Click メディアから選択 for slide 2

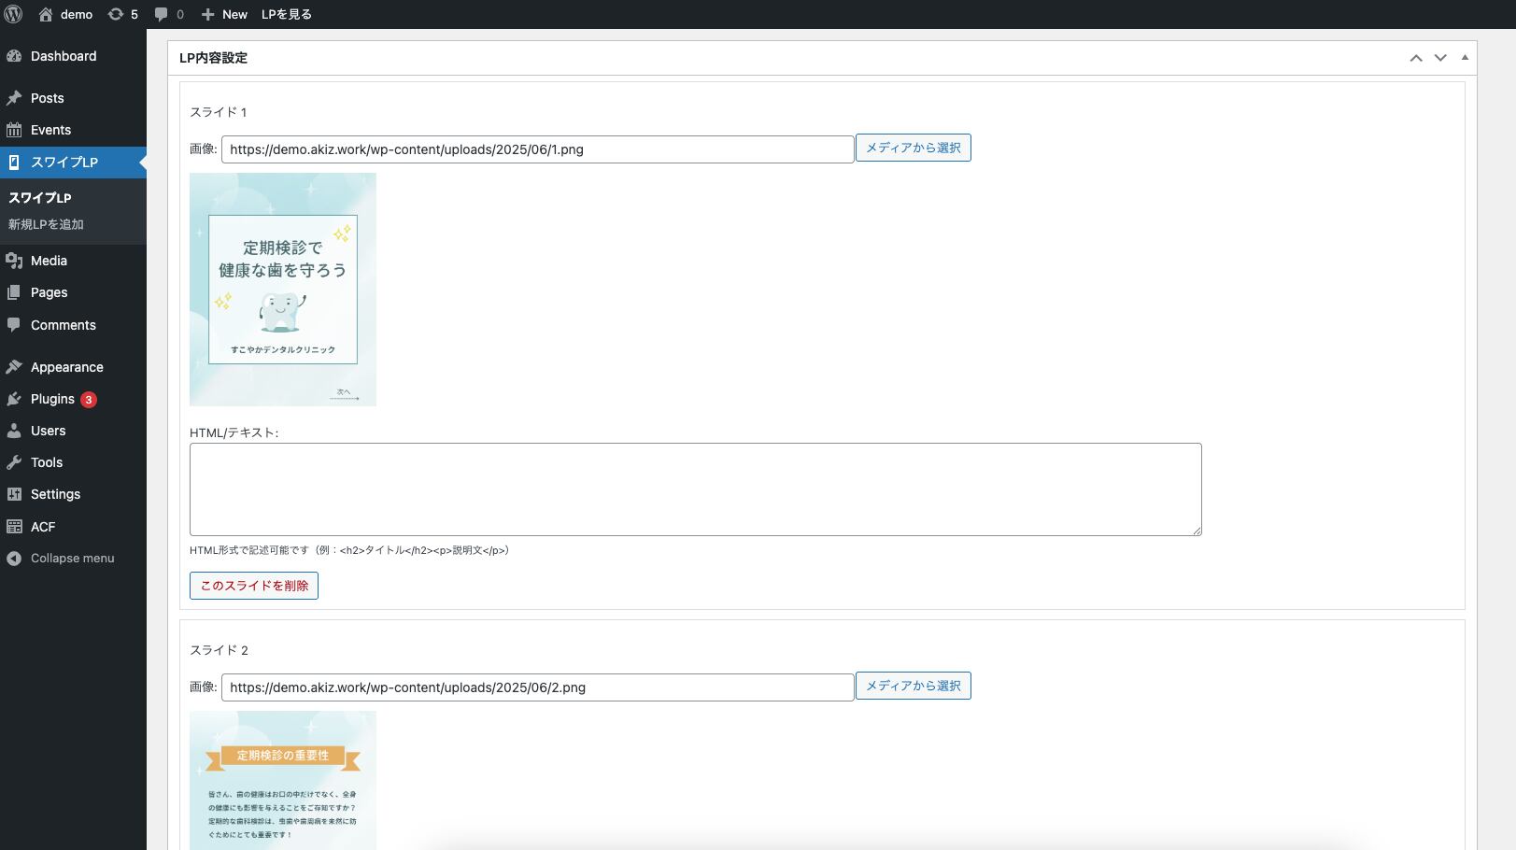tap(914, 686)
